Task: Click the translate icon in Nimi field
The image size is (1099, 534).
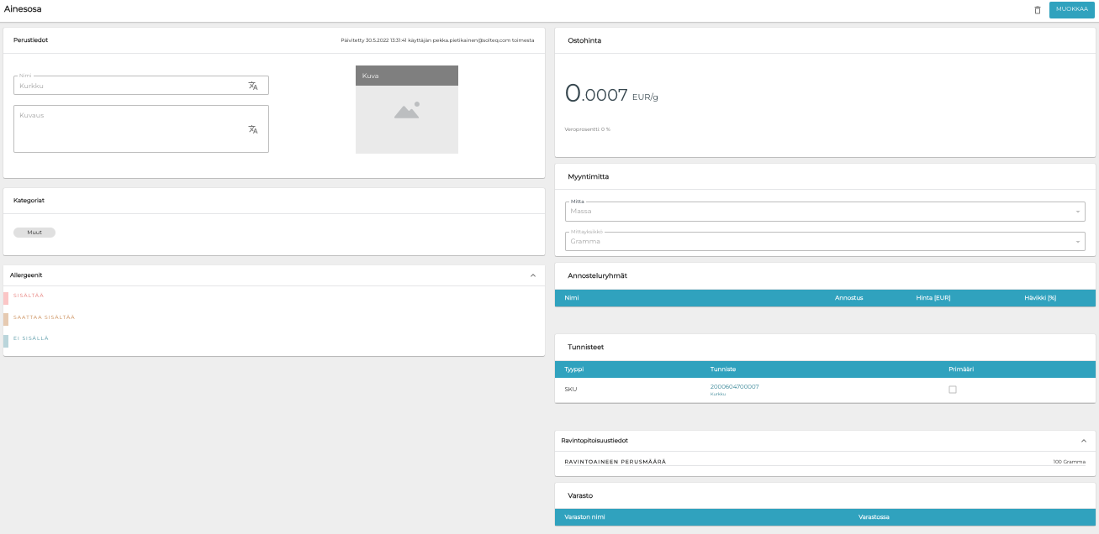Action: coord(253,86)
